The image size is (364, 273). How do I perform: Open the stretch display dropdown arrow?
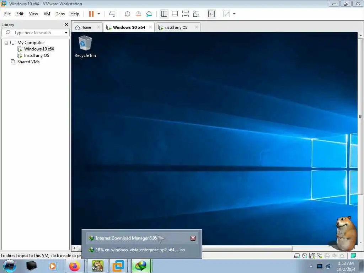coord(234,14)
